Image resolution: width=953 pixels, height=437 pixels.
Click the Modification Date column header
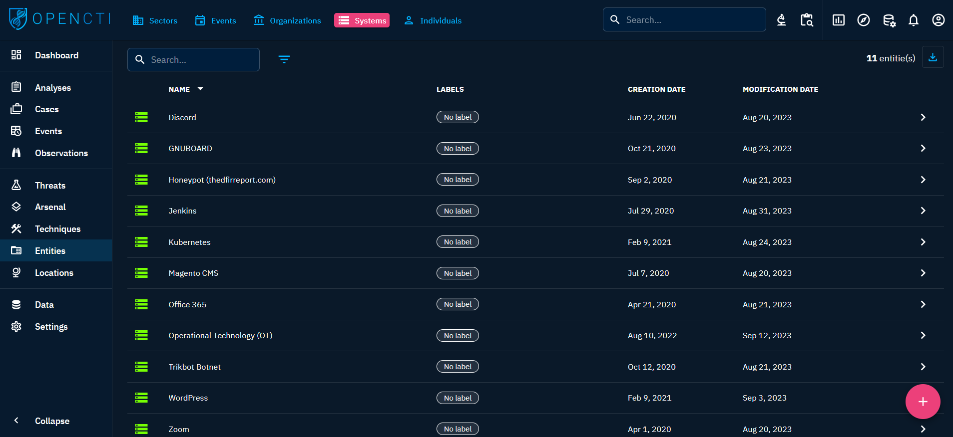click(x=780, y=89)
